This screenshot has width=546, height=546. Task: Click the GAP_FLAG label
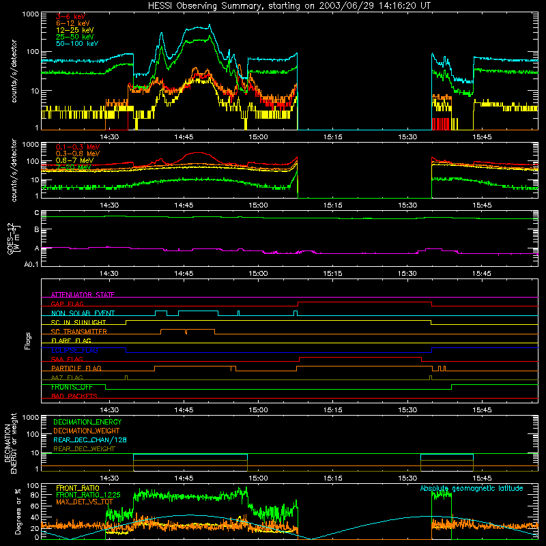click(67, 304)
